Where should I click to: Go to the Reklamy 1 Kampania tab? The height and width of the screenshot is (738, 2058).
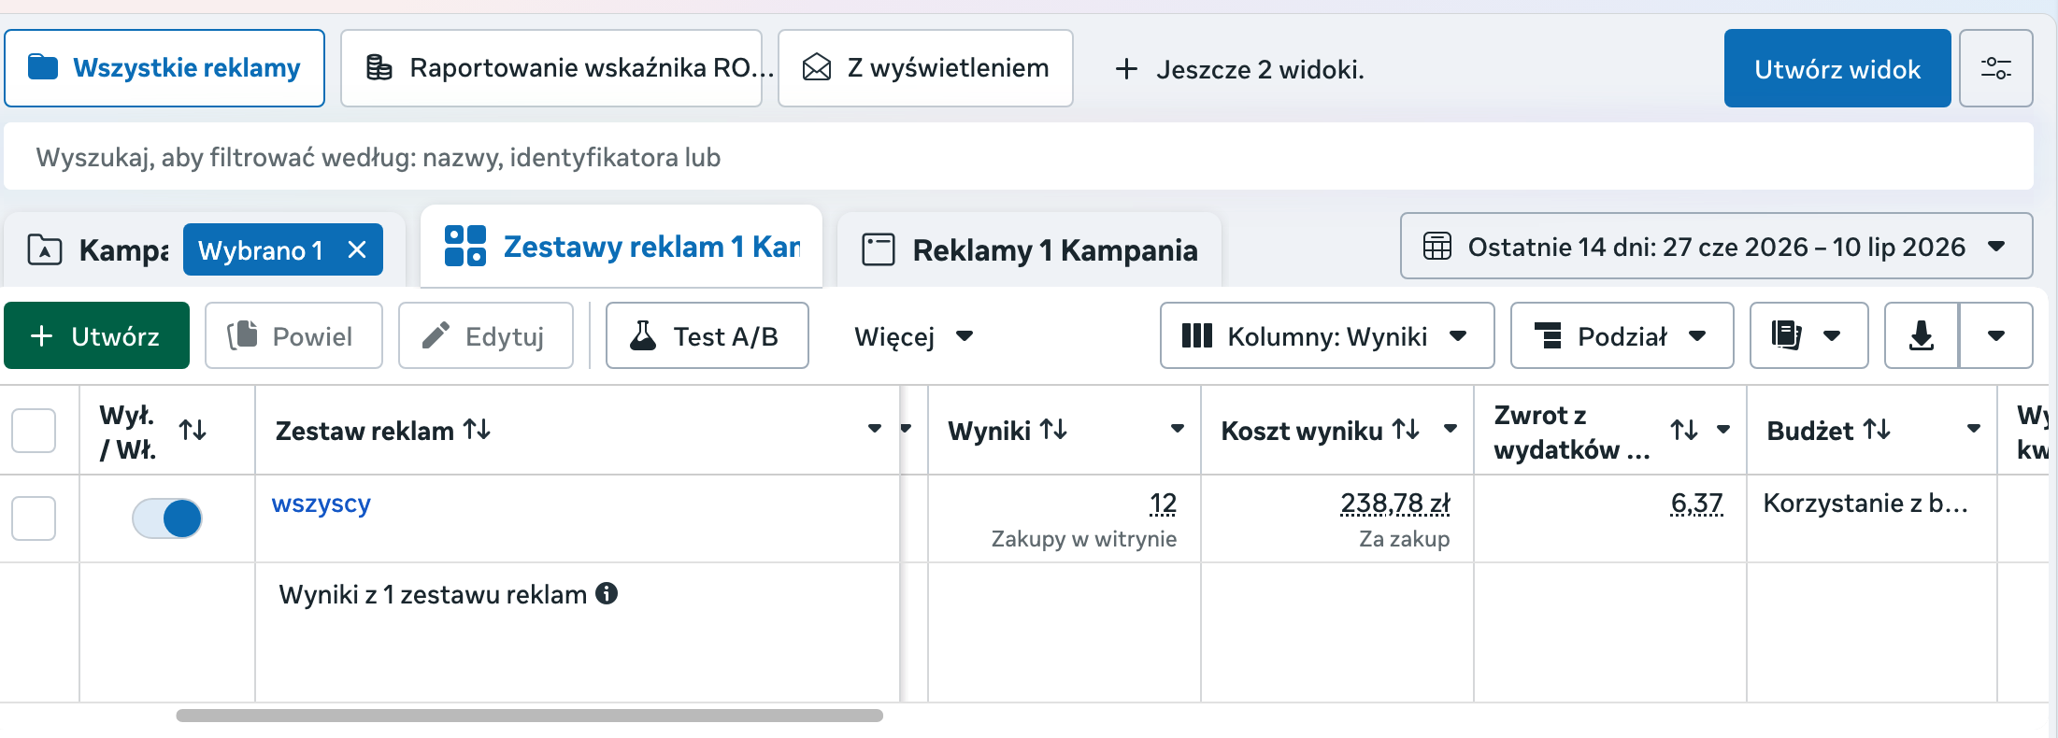(x=1029, y=250)
